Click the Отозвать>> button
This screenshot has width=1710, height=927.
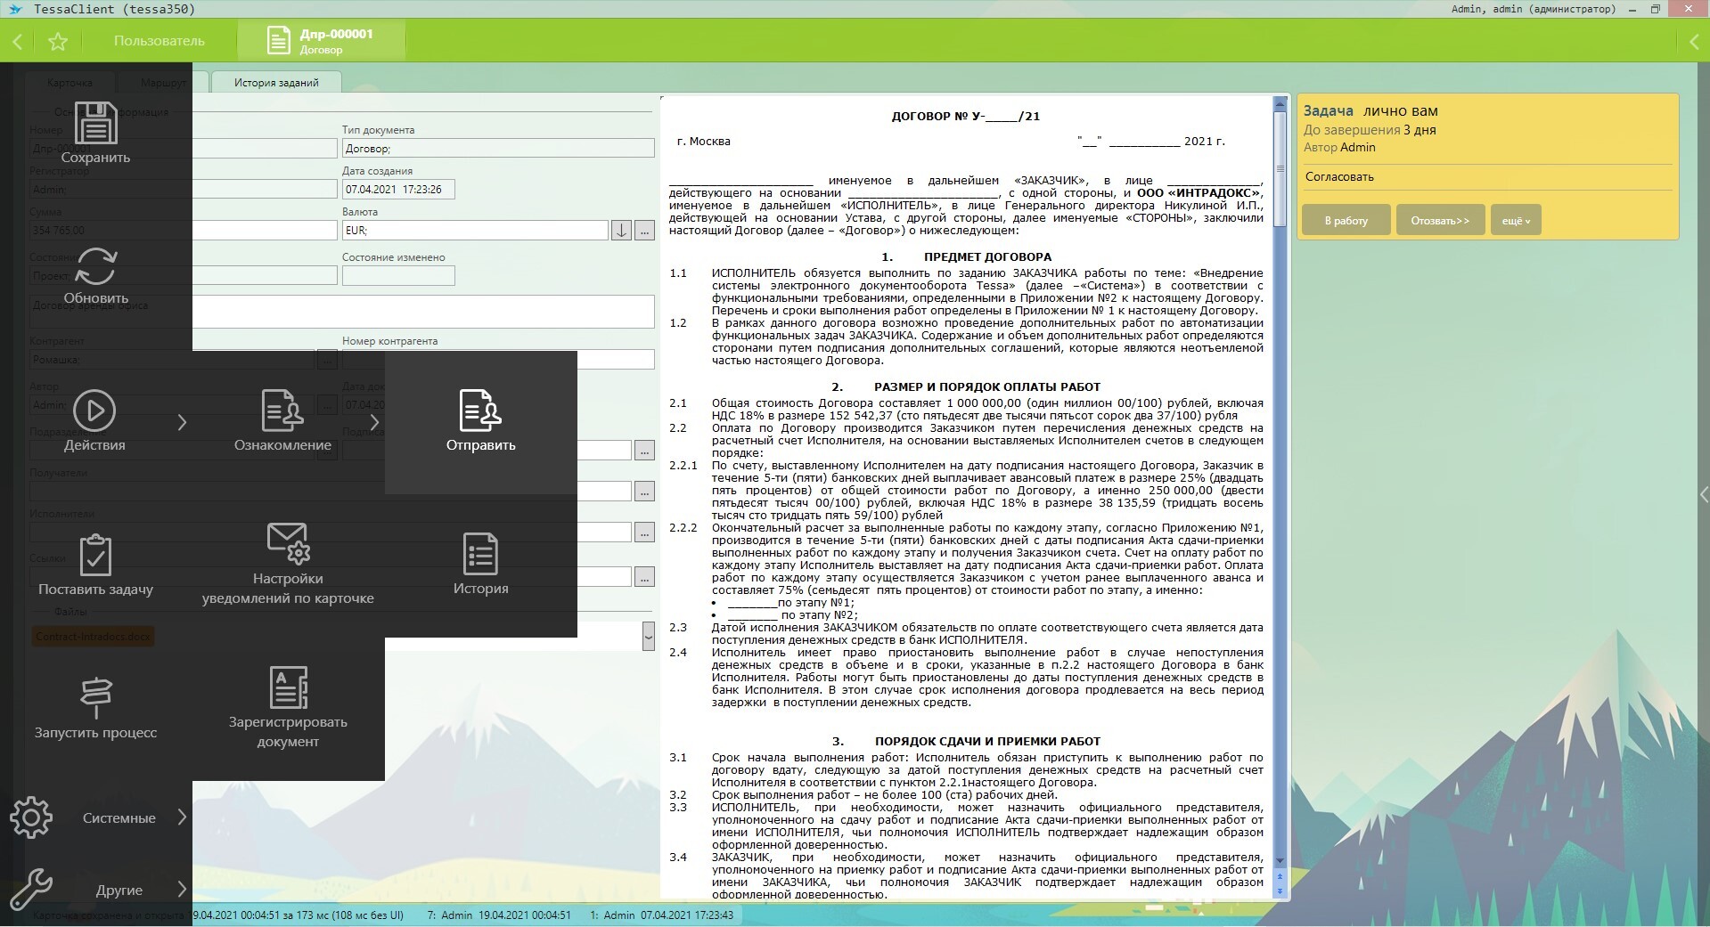click(1440, 220)
